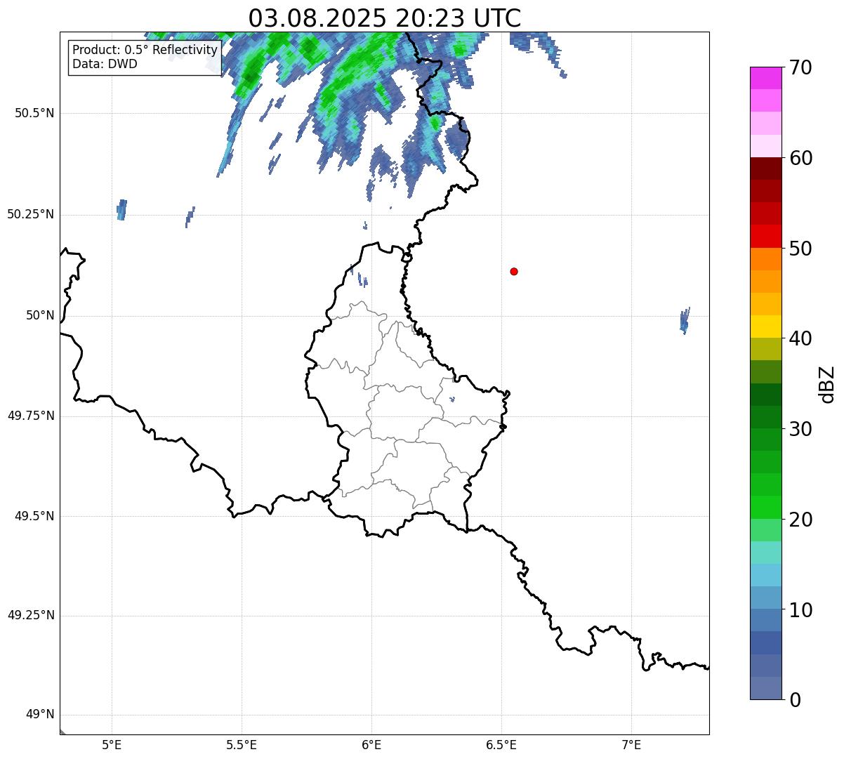Click the 50°N latitude label
This screenshot has height=759, width=844.
41,315
